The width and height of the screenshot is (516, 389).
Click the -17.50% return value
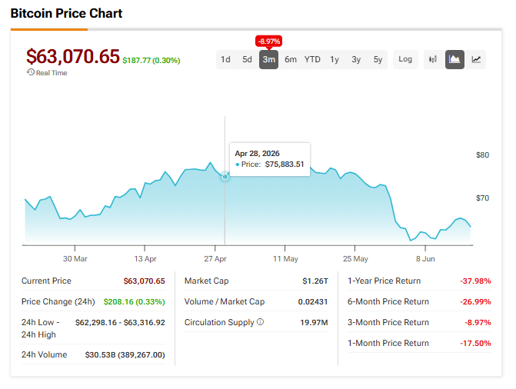click(475, 343)
